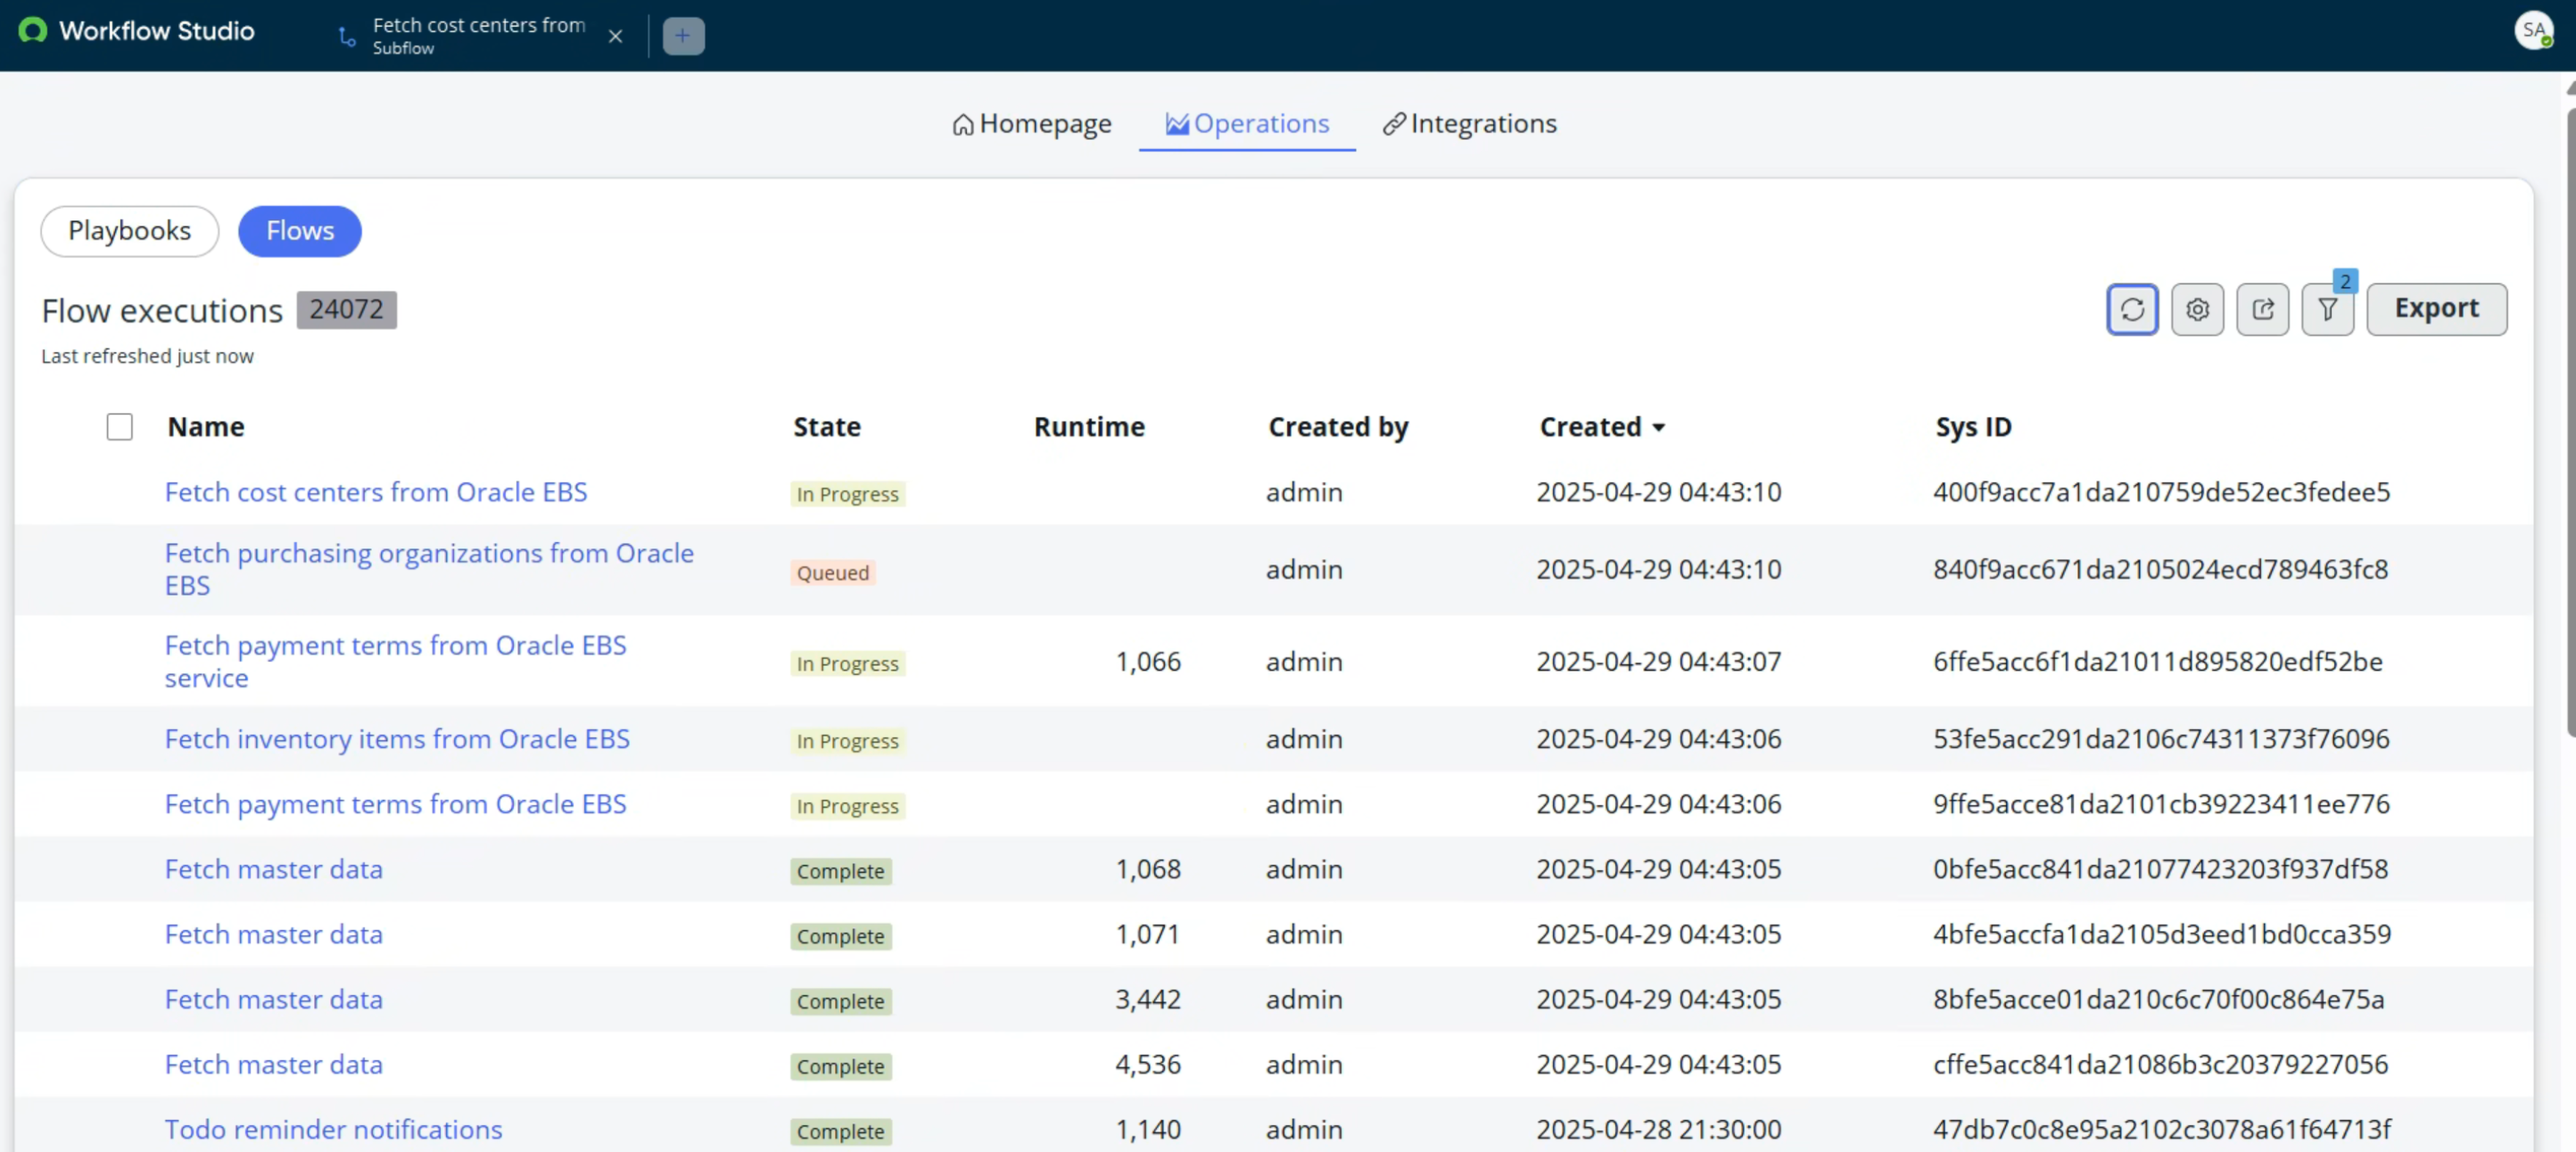2576x1152 pixels.
Task: Open Fetch cost centers from Oracle EBS
Action: tap(376, 492)
